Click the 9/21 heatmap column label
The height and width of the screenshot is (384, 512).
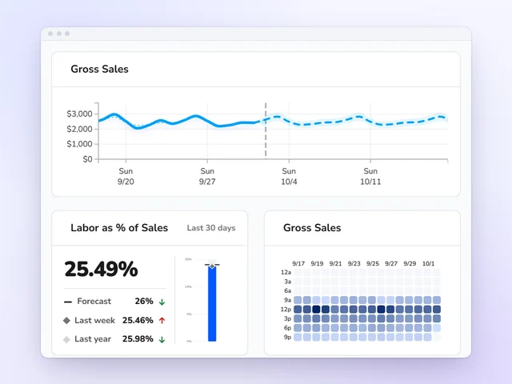335,263
